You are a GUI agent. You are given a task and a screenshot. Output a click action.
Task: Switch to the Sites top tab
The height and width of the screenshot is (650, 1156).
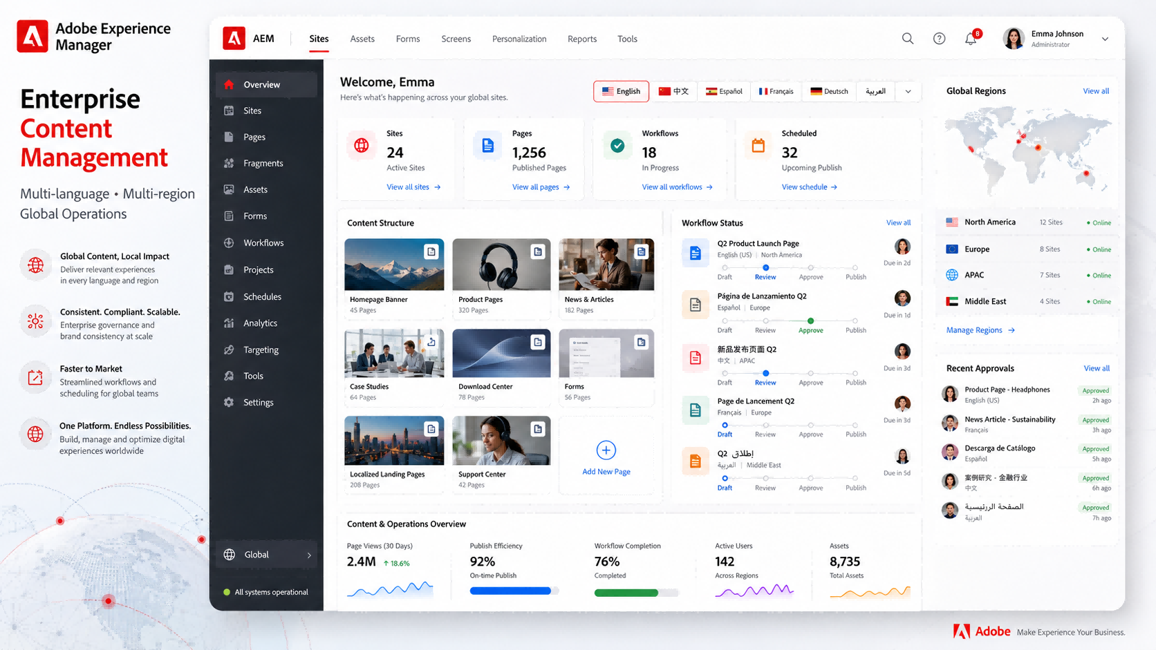click(x=319, y=39)
